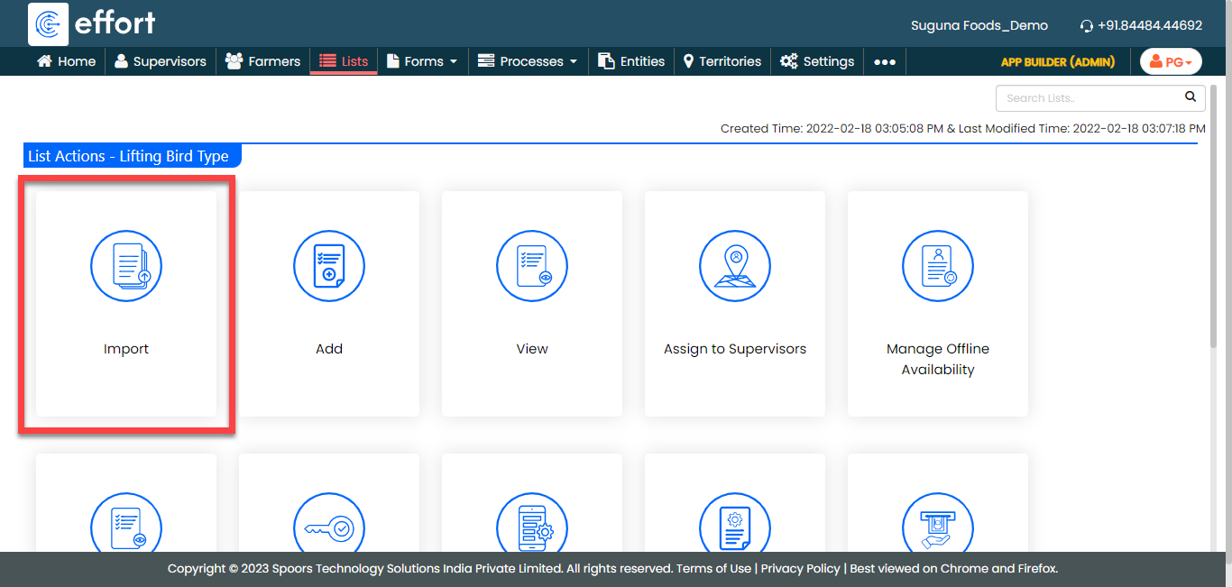1232x587 pixels.
Task: Click the hand with ATM icon
Action: pos(938,527)
